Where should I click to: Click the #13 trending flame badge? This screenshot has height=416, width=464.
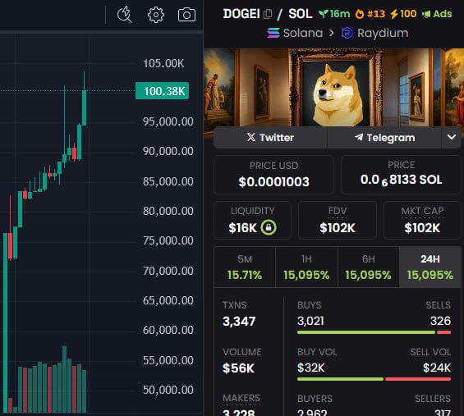pyautogui.click(x=370, y=14)
